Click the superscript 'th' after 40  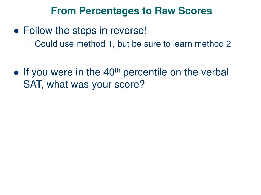(117, 70)
